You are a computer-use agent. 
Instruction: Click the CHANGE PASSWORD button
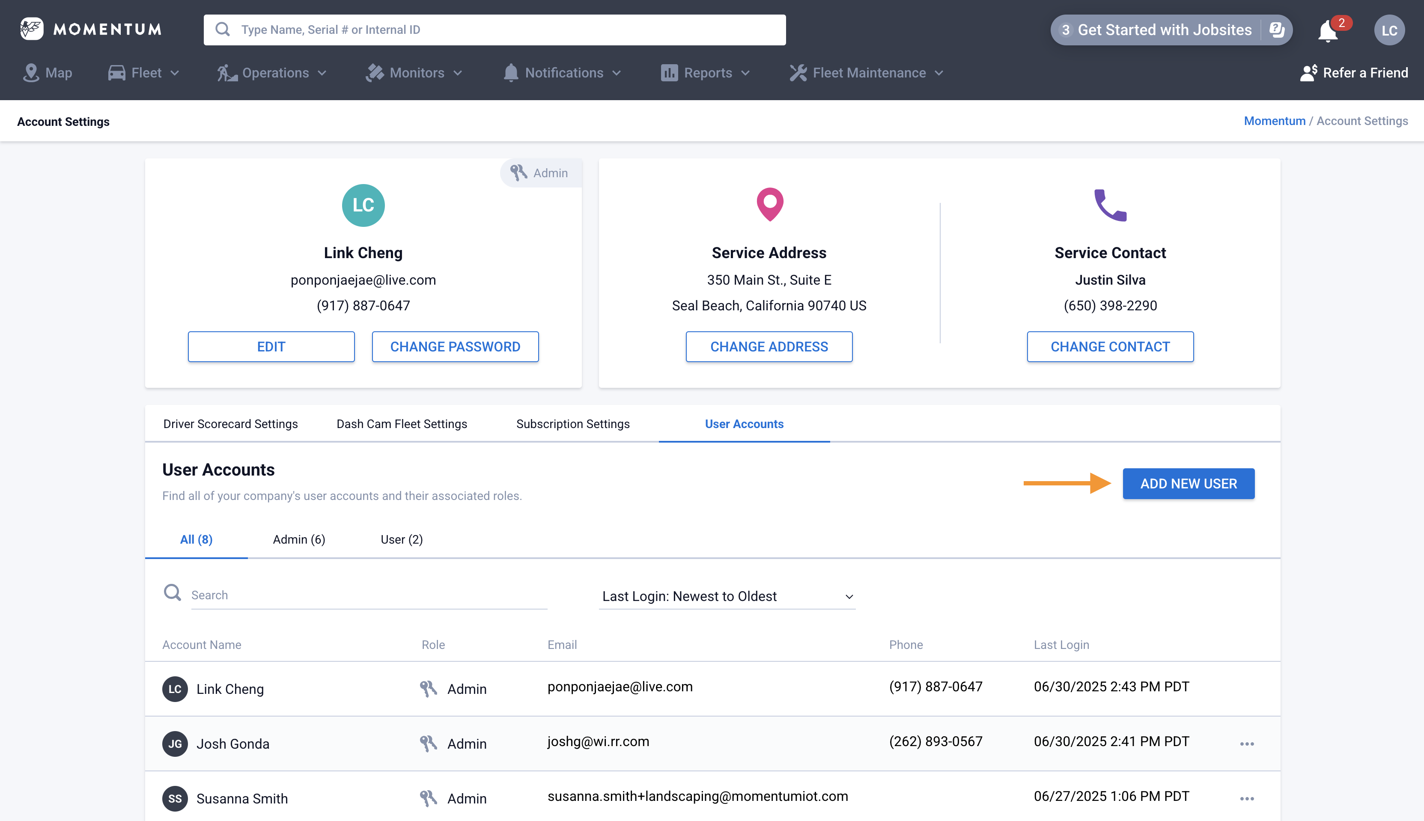click(455, 347)
